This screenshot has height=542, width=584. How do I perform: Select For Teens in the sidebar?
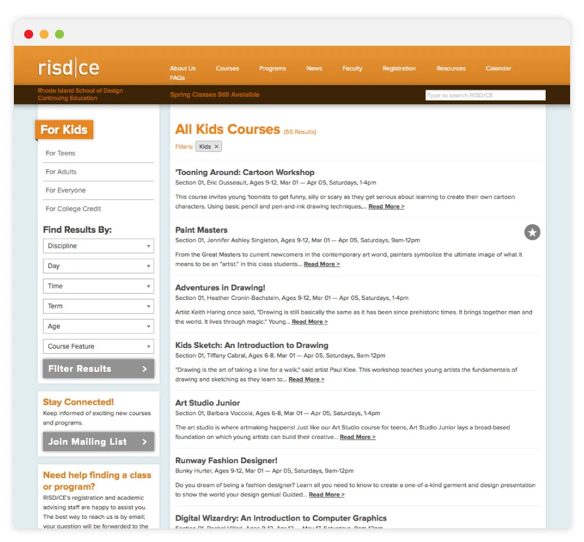pos(60,153)
